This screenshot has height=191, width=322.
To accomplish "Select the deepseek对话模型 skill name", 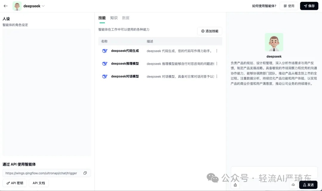I will point(125,76).
